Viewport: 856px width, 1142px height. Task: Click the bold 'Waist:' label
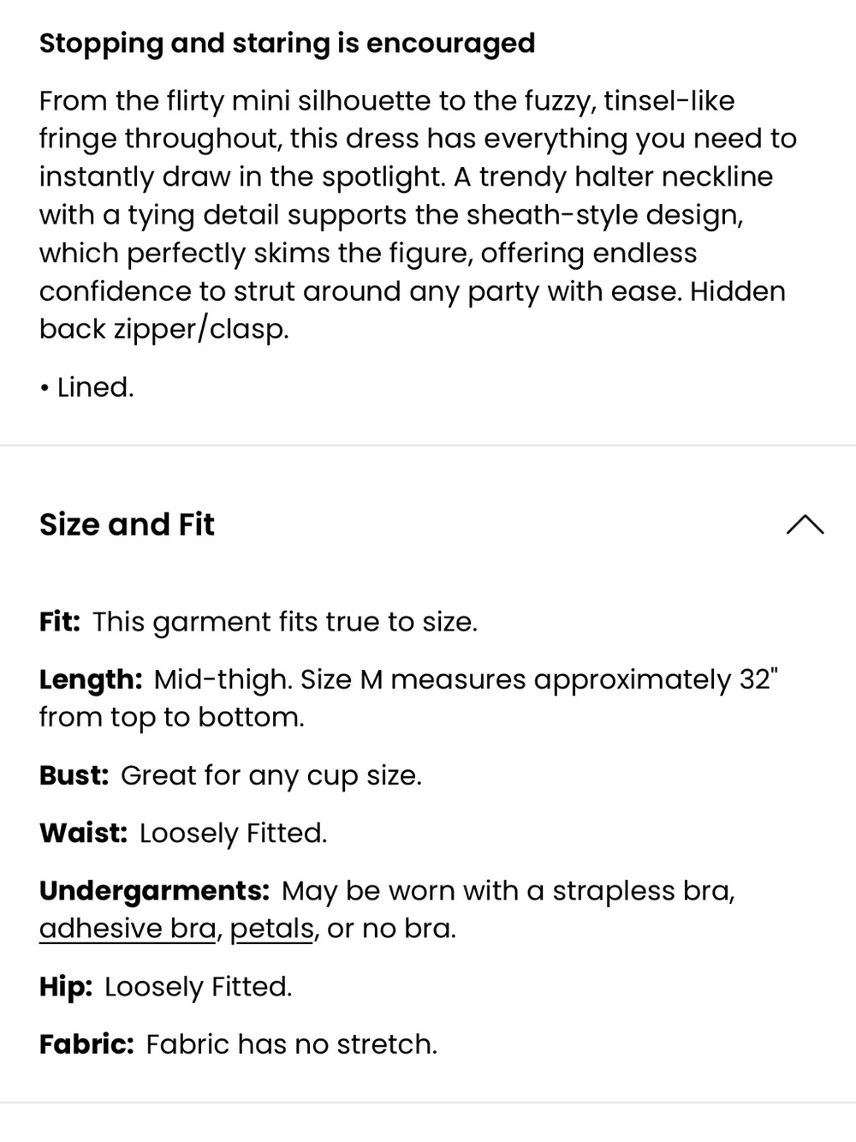point(83,833)
